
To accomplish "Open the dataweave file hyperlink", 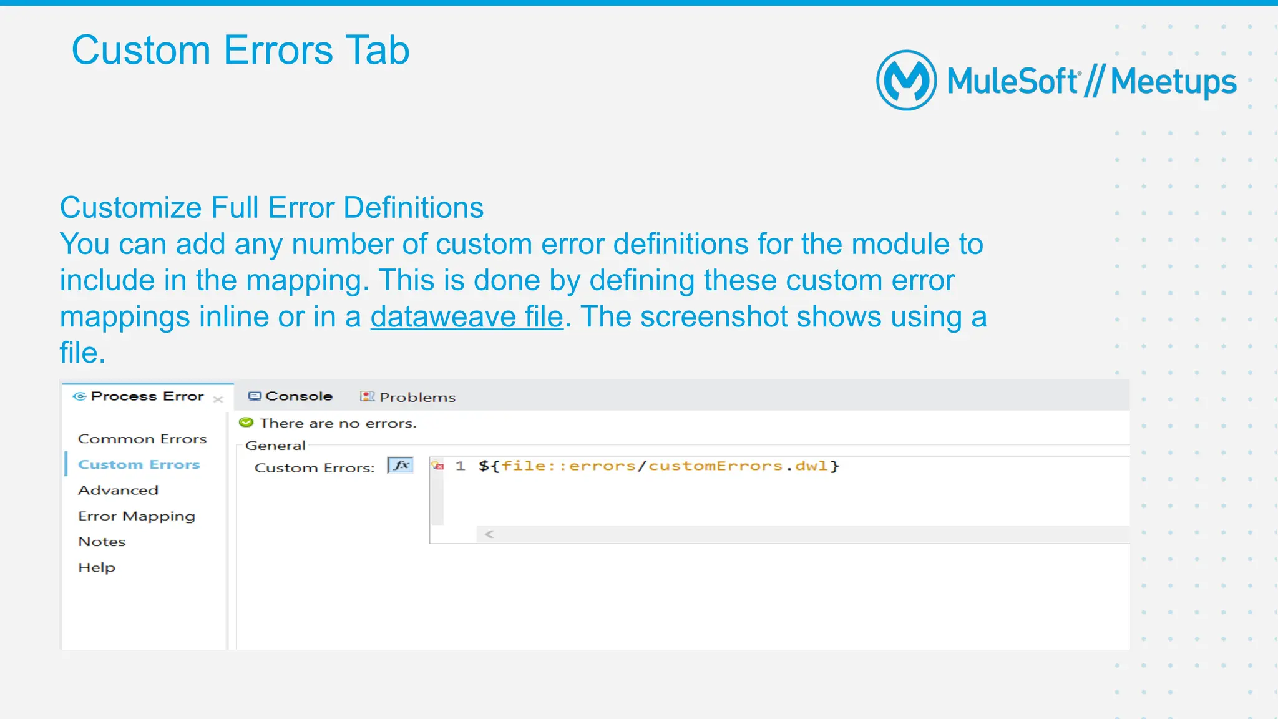I will (467, 316).
